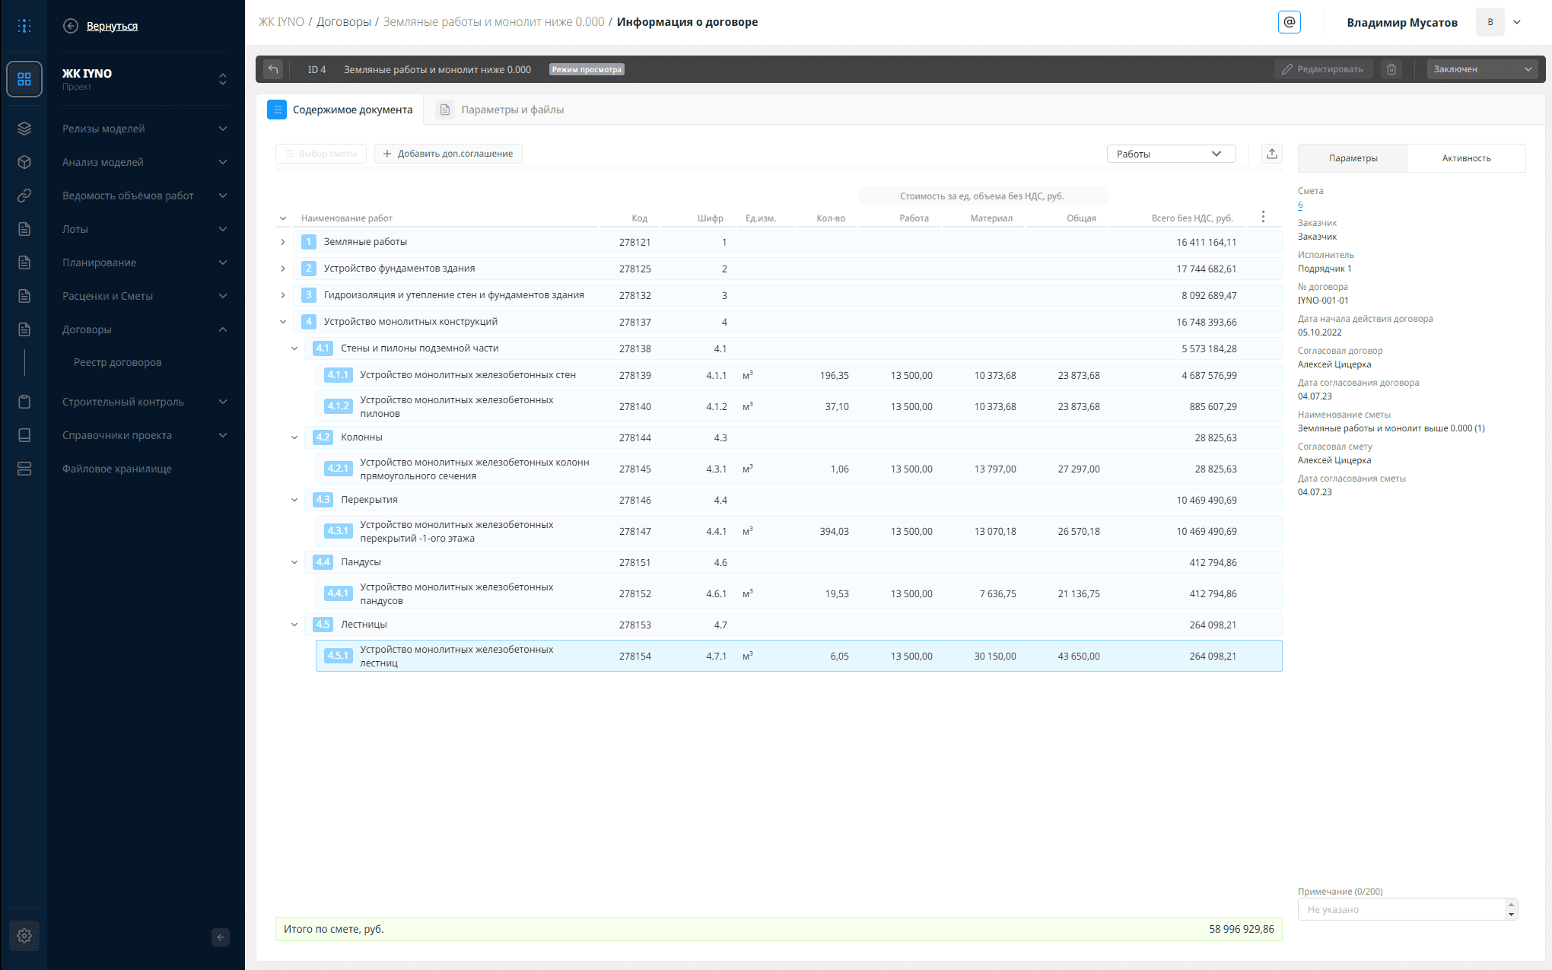Collapse the sidebar with the left arrow icon

221,937
